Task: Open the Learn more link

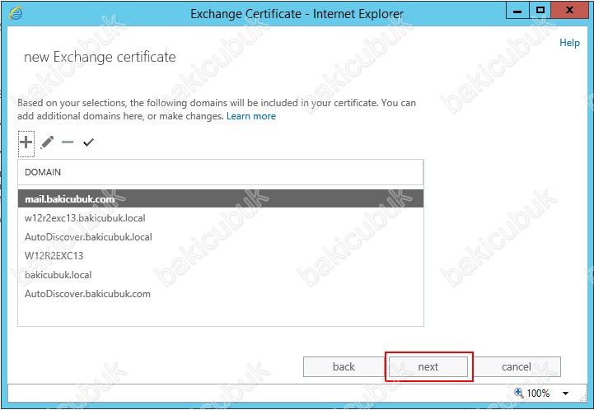Action: pos(251,116)
